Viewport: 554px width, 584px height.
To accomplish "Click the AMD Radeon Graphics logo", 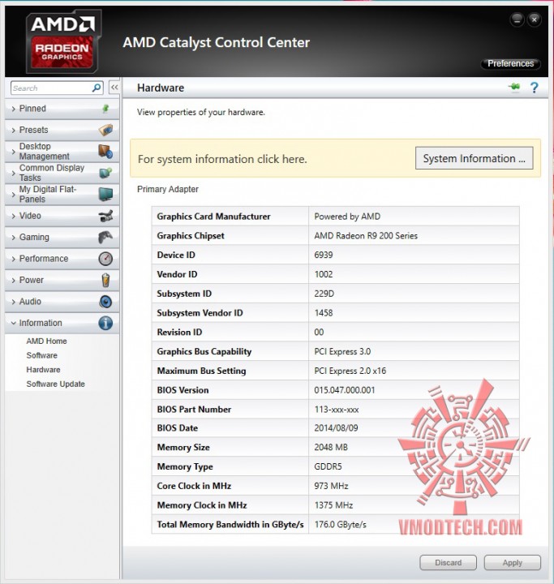I will tap(62, 41).
